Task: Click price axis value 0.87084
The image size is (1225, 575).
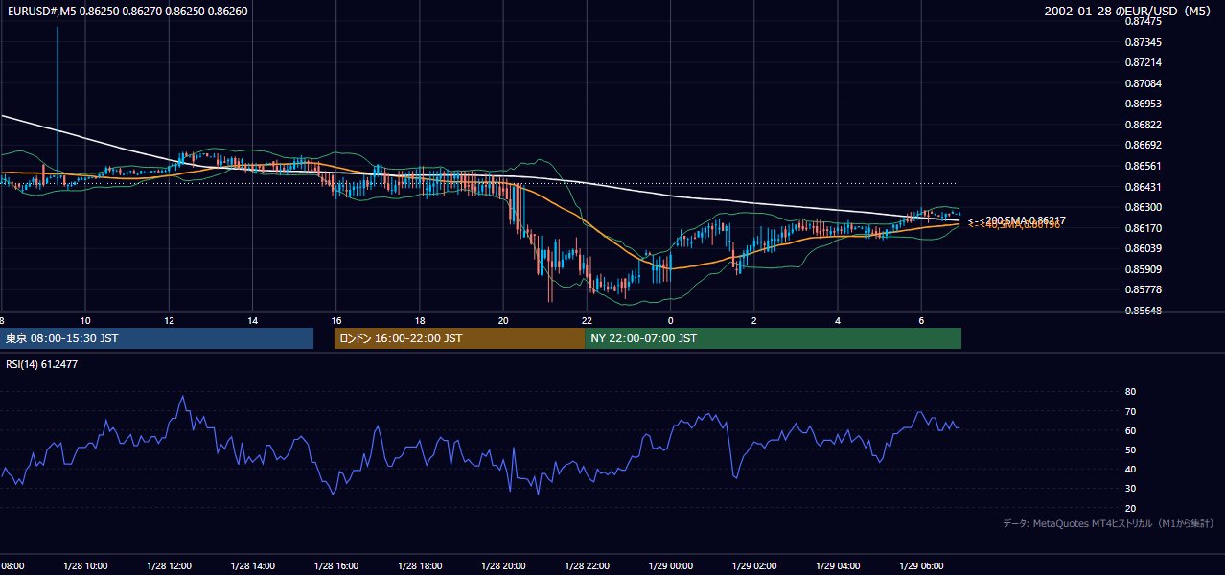Action: click(x=1143, y=83)
